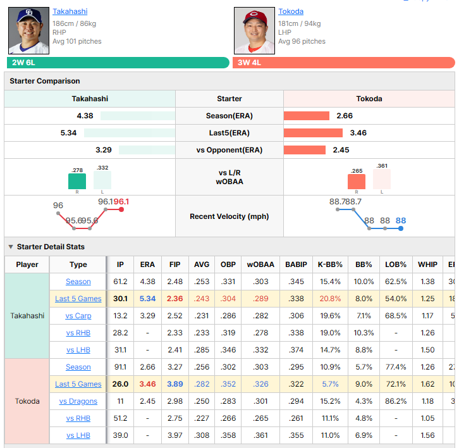Click Tokoda's vs LHB WHIP 1.56
Screen dimensions: 459x448
pos(427,435)
